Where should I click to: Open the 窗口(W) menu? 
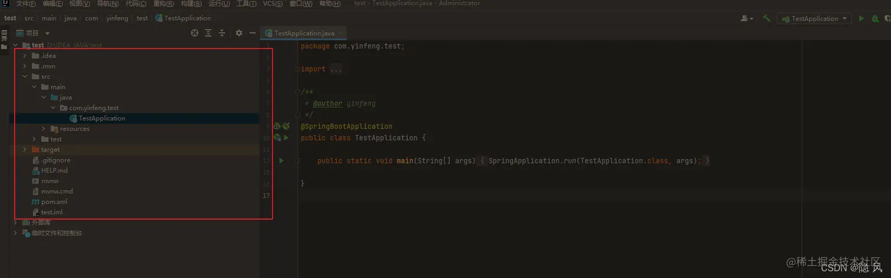point(301,4)
